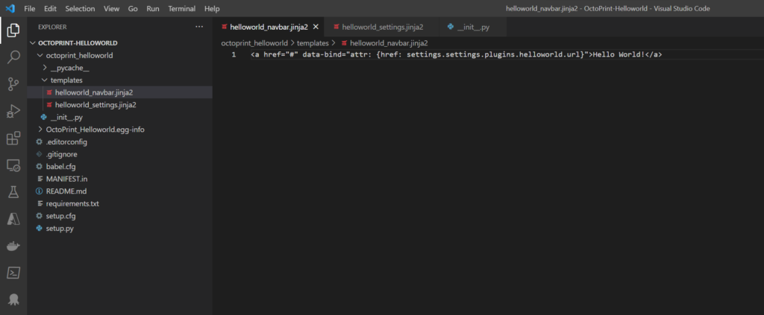Open the PowerShell terminal icon in activity bar

[13, 273]
